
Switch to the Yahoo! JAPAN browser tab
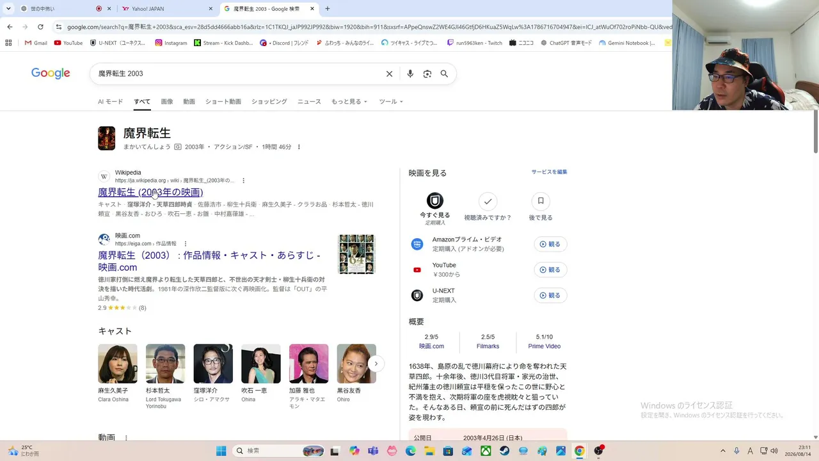point(168,9)
